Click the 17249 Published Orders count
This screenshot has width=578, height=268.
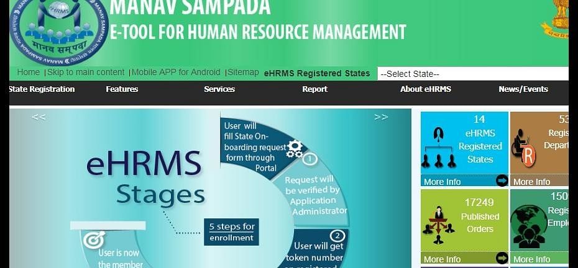point(479,202)
